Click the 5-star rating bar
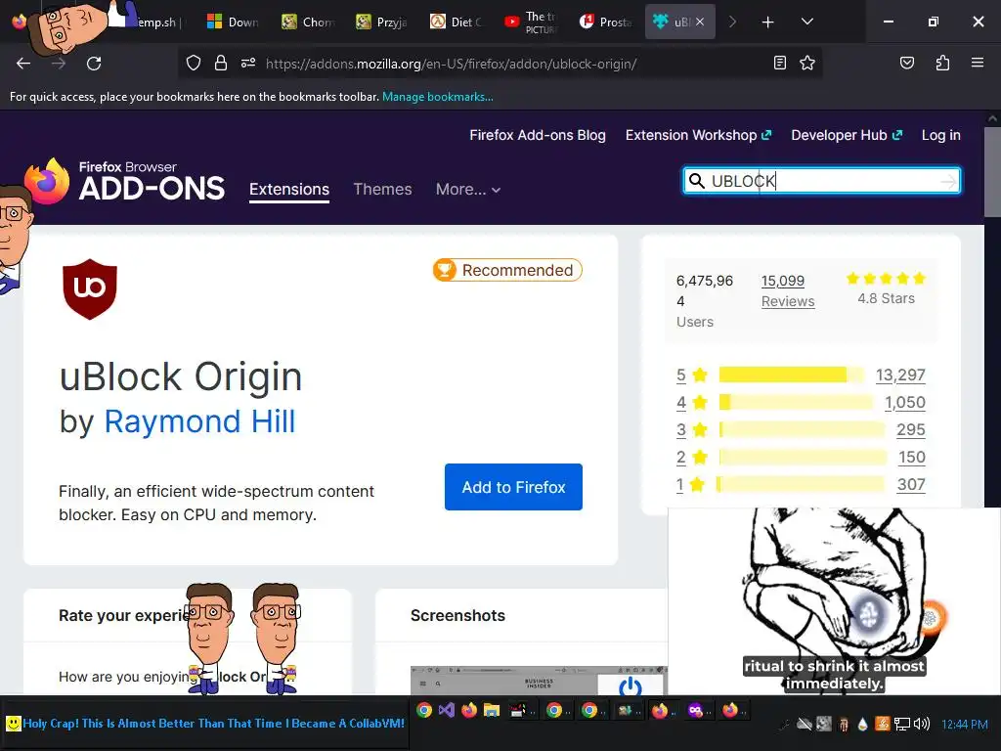The width and height of the screenshot is (1001, 751). coord(792,375)
